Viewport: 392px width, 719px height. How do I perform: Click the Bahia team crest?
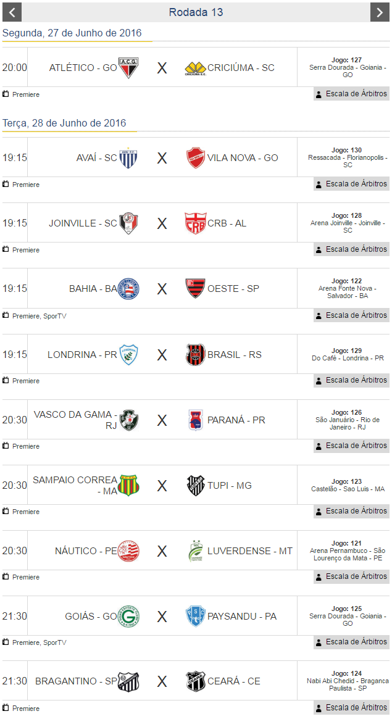point(128,289)
